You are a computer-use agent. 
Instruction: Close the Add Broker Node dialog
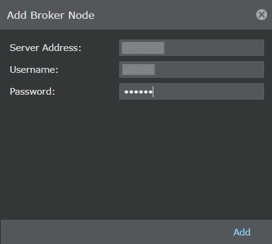262,15
